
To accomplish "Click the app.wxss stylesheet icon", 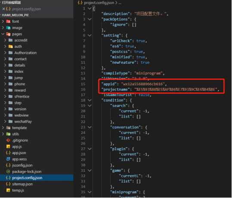I will [x=8, y=159].
